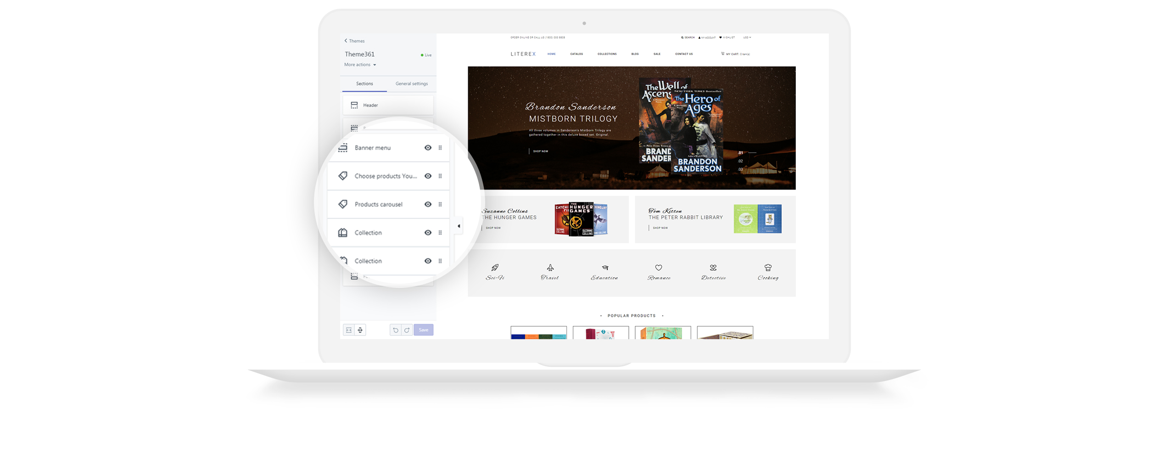Click the POPULAR PRODUCTS heading
This screenshot has width=1175, height=459.
(x=632, y=316)
